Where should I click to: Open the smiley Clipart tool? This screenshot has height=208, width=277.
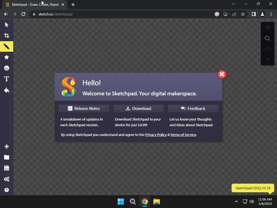pyautogui.click(x=6, y=68)
